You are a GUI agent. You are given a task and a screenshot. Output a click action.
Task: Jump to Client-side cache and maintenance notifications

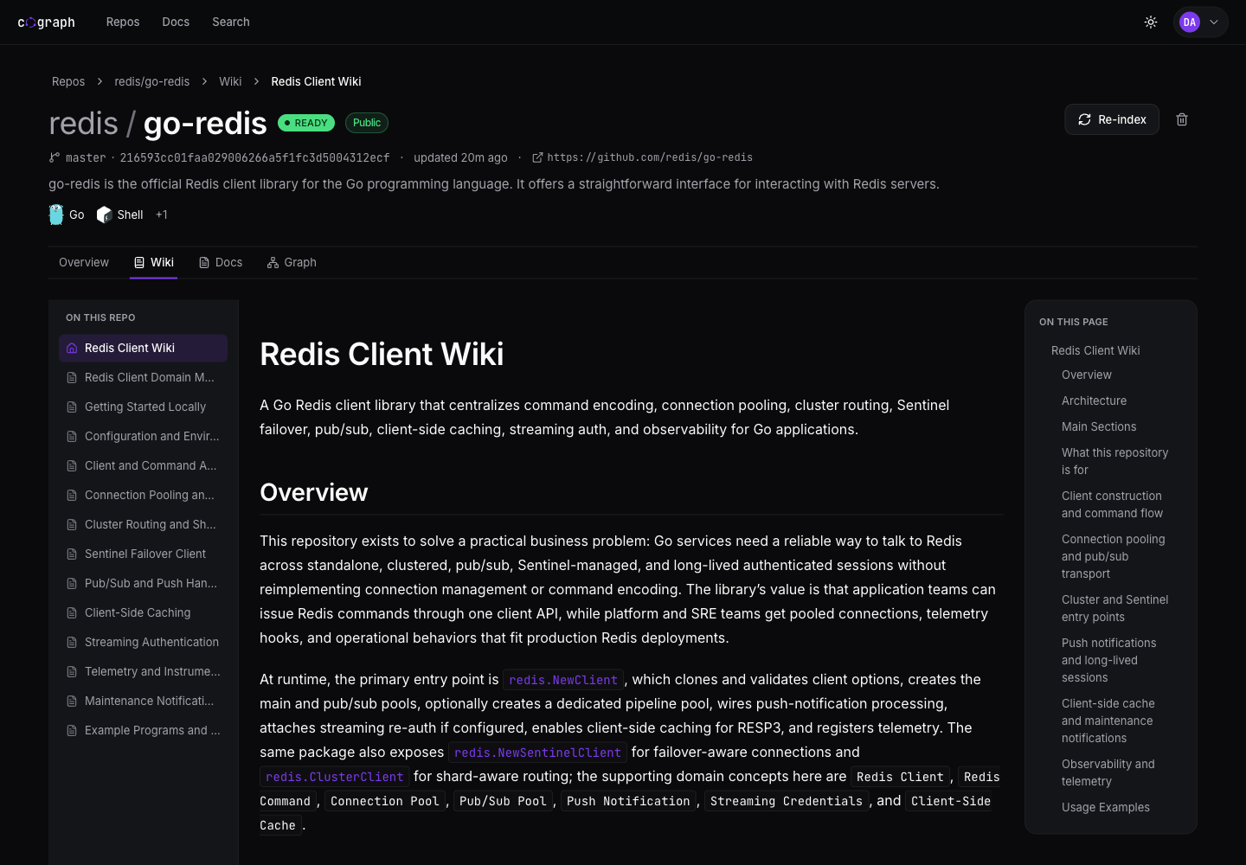coord(1108,721)
